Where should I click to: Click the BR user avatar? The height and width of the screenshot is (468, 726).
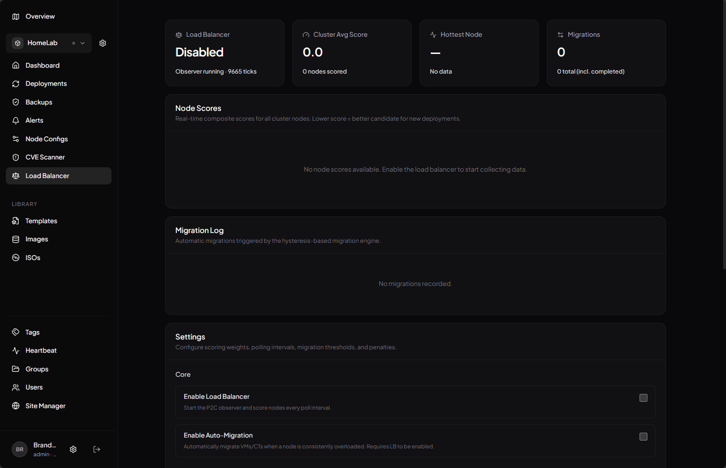tap(20, 449)
